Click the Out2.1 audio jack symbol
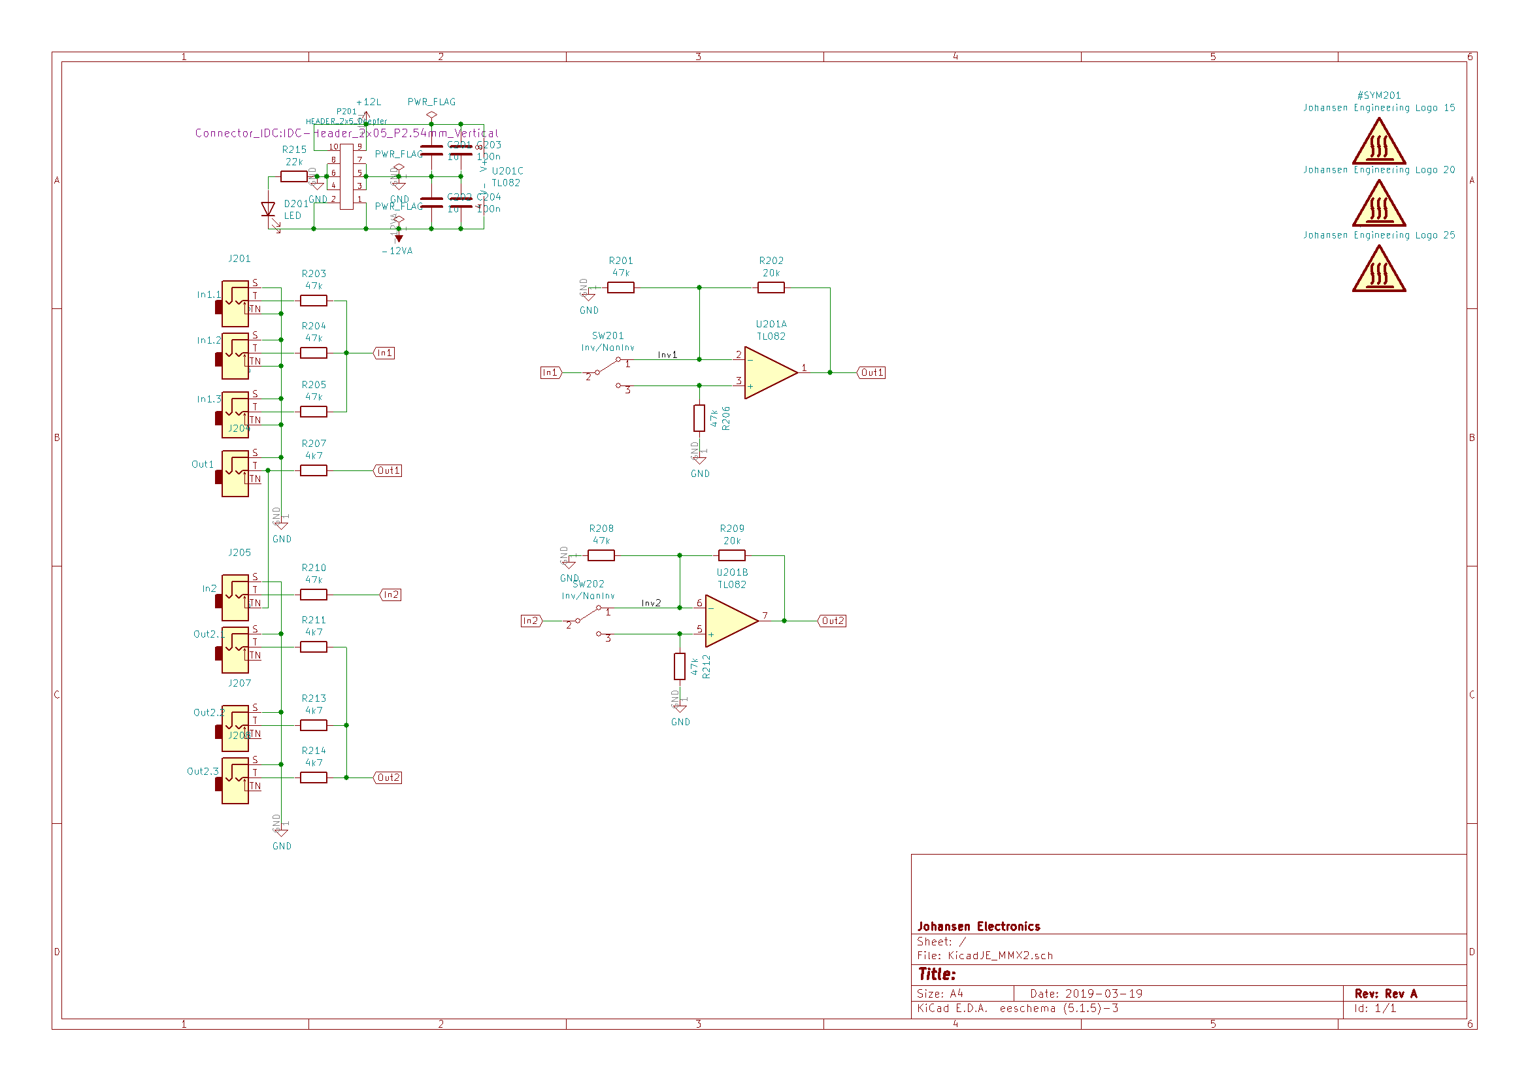This screenshot has width=1528, height=1080. [x=235, y=650]
